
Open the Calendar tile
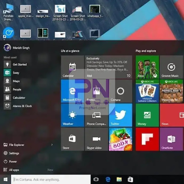click(x=72, y=67)
